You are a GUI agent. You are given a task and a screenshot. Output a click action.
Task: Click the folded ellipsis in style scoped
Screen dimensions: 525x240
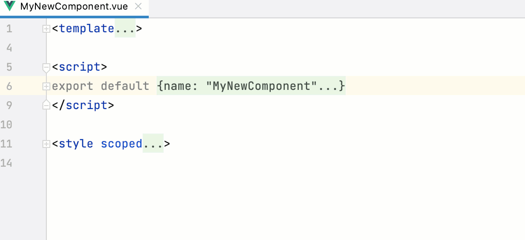pyautogui.click(x=153, y=144)
